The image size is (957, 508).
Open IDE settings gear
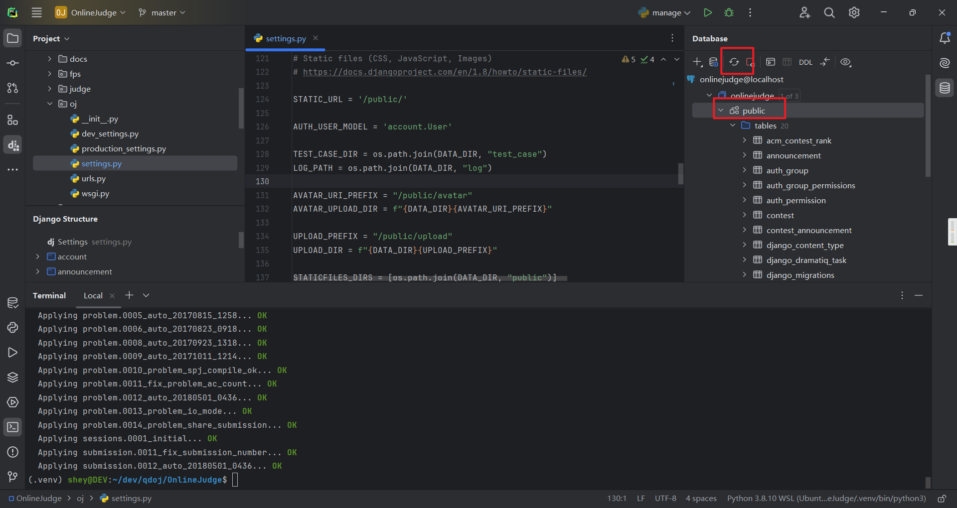[854, 12]
